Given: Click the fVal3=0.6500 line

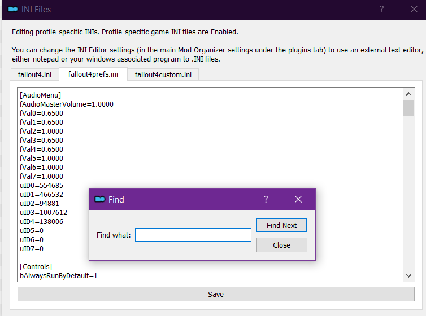Looking at the screenshot, I should pos(41,141).
